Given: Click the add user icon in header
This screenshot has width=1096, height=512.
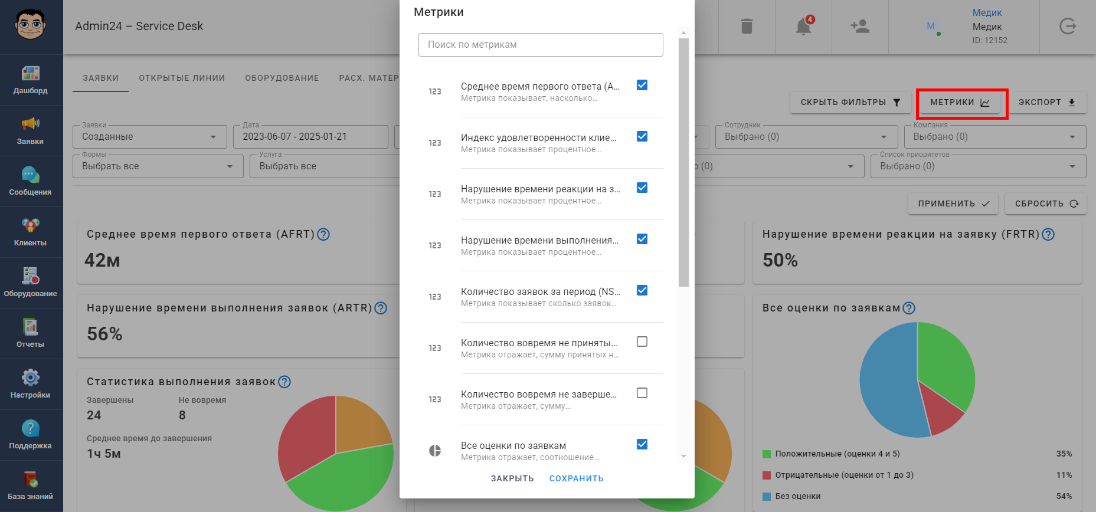Looking at the screenshot, I should coord(860,27).
